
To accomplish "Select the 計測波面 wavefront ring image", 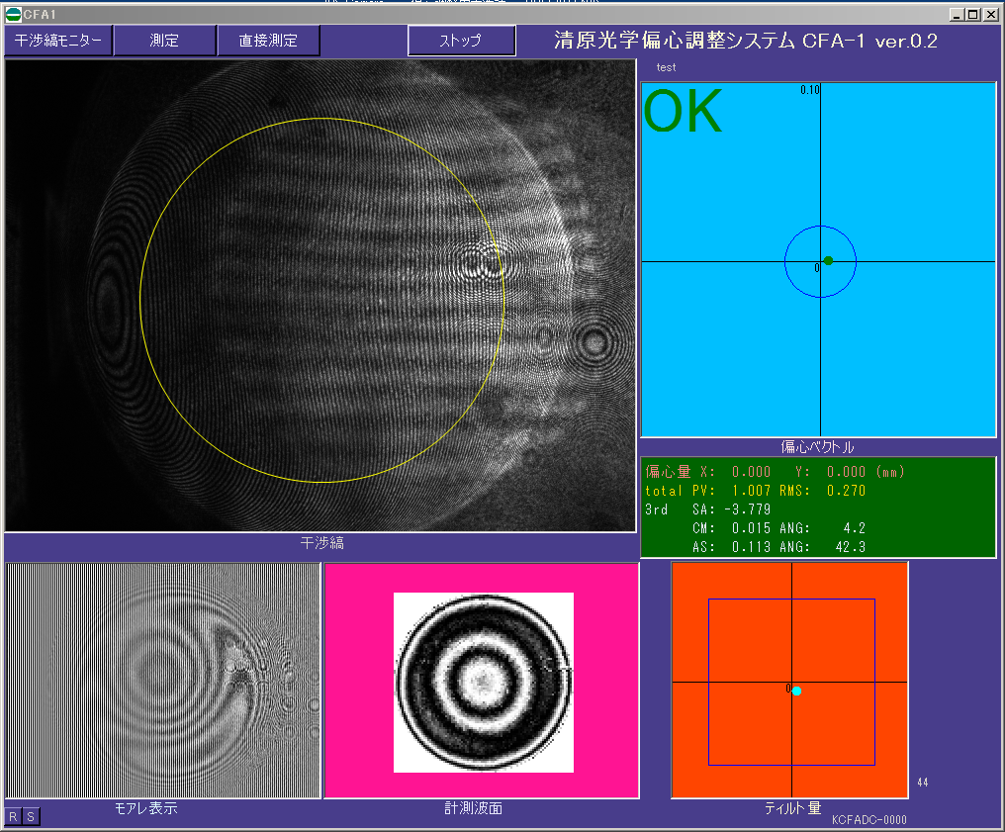I will pyautogui.click(x=483, y=681).
